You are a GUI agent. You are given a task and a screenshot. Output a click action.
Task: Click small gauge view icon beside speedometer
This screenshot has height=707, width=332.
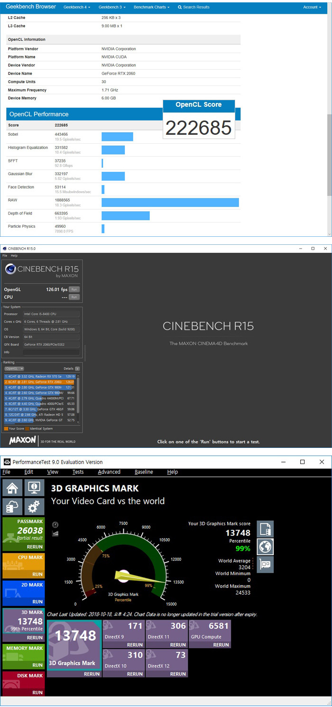(55, 524)
